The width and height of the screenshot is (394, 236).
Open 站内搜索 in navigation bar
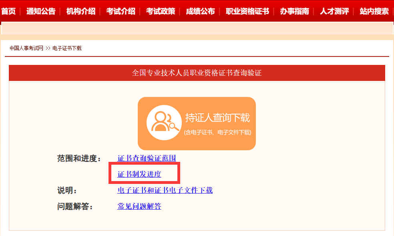pos(374,11)
